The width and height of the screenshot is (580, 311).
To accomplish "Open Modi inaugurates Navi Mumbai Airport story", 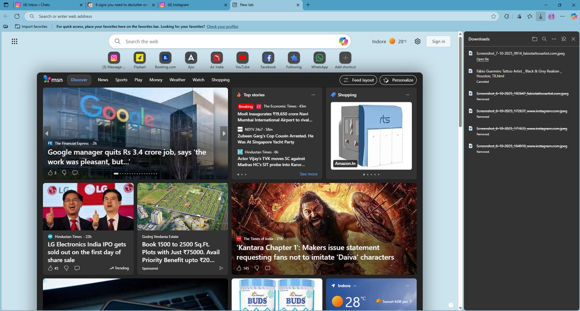I will coord(275,116).
